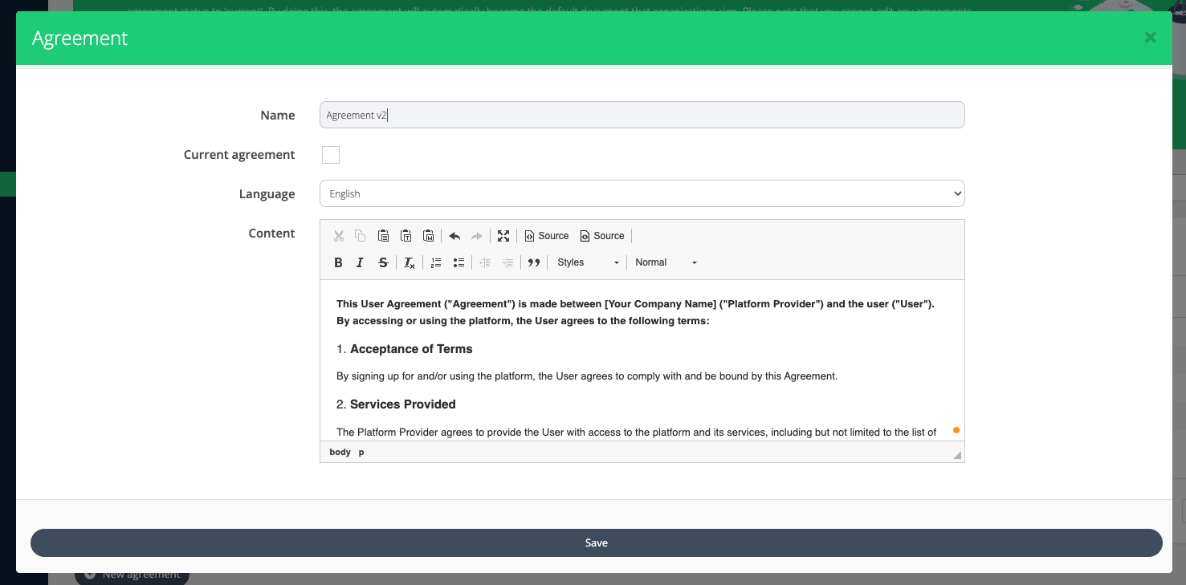Open the Language dropdown
This screenshot has width=1186, height=585.
(642, 194)
